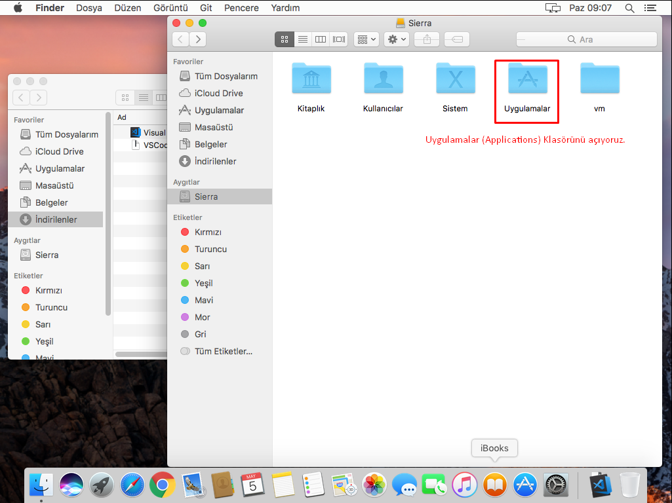Switch to list view in Finder toolbar
Viewport: 672px width, 503px height.
(302, 39)
